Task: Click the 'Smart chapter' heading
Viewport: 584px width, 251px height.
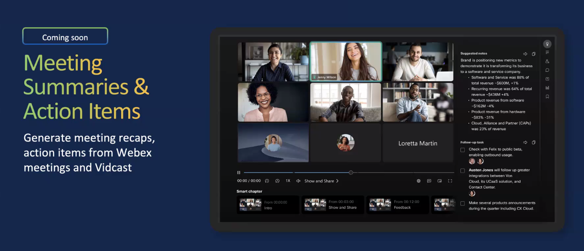Action: (249, 191)
